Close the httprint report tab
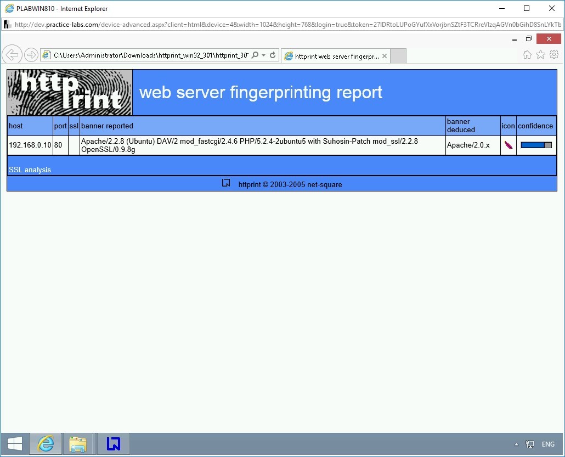The image size is (565, 457). [385, 56]
